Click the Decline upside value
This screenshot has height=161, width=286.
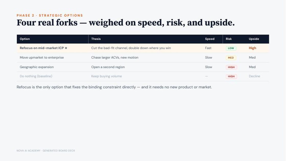[254, 76]
